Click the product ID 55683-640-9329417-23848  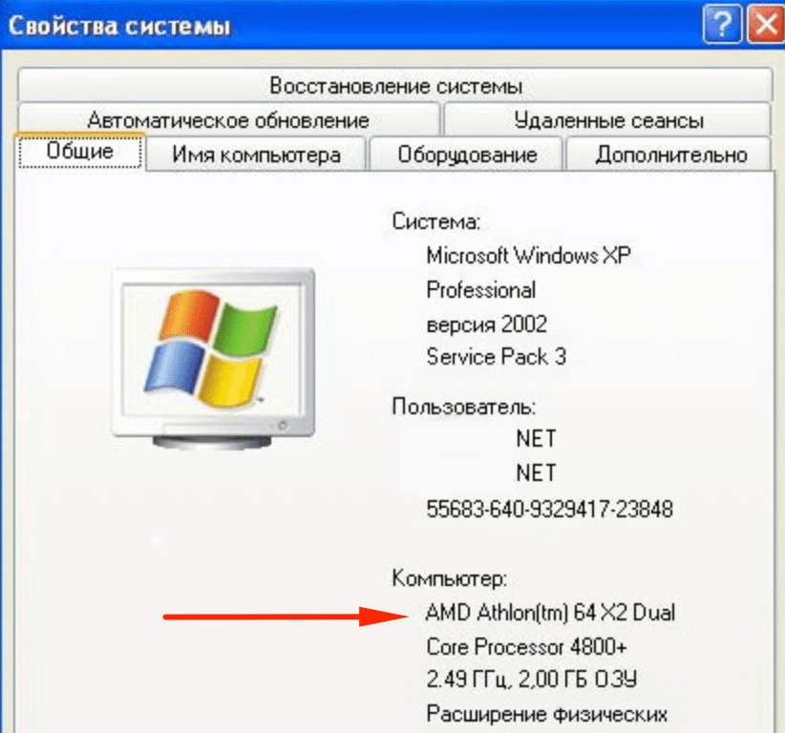[x=549, y=509]
